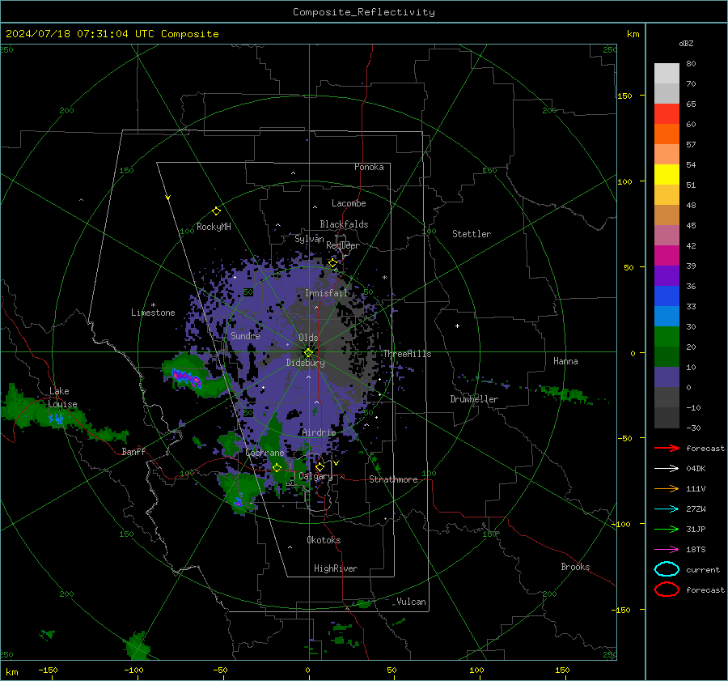Click the Didsbury label
The width and height of the screenshot is (728, 681).
[x=305, y=363]
